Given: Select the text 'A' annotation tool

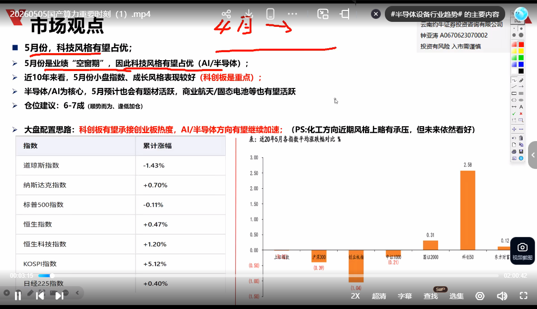Looking at the screenshot, I should [521, 107].
